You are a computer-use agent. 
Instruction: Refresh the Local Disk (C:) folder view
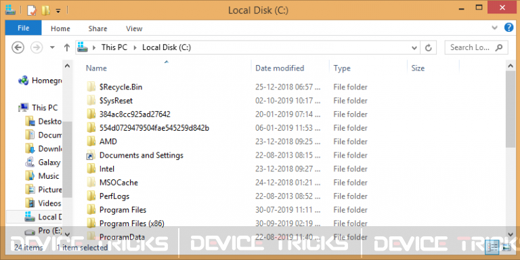coord(429,48)
